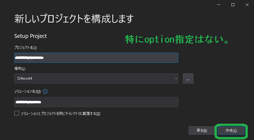Focus the ソリューション名 text field

pyautogui.click(x=96, y=102)
